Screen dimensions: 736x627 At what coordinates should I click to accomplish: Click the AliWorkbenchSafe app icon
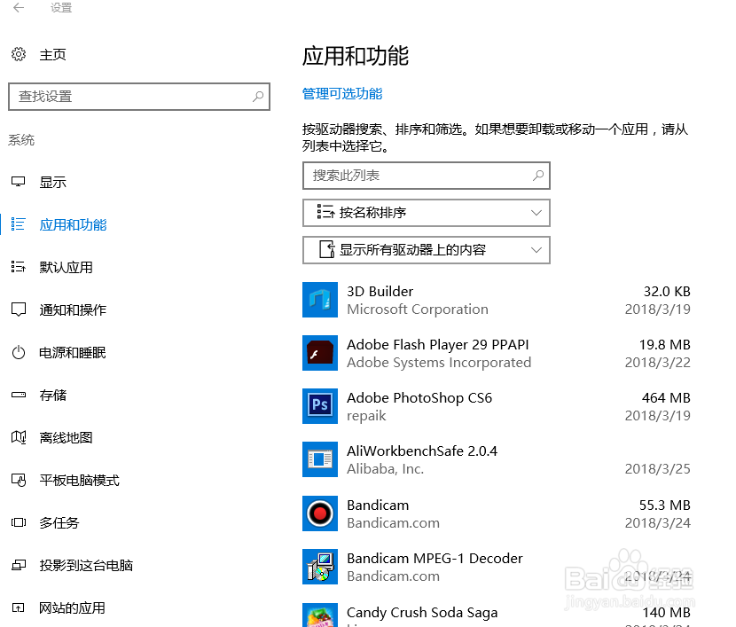[319, 459]
